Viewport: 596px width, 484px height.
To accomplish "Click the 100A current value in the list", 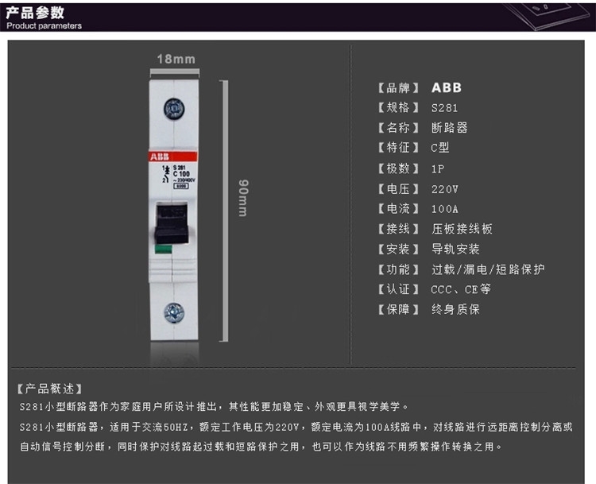I will pos(445,209).
